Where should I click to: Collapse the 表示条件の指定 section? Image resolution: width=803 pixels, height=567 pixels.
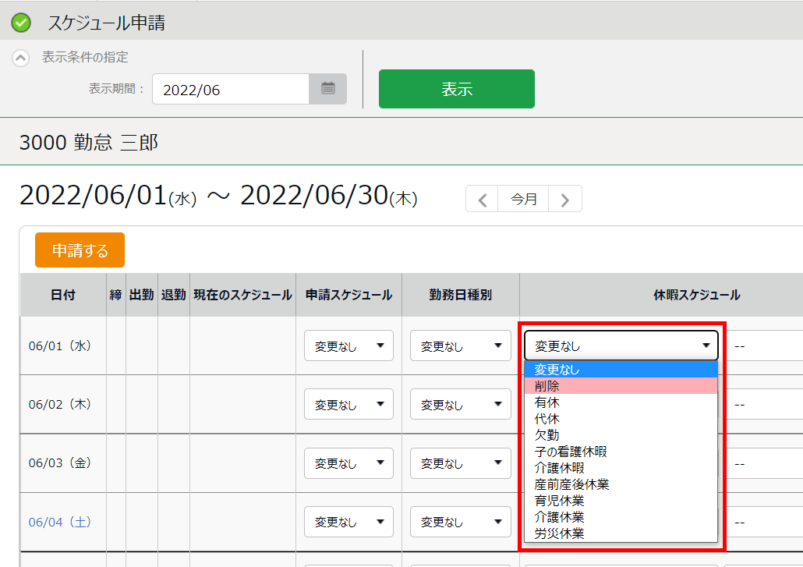coord(21,58)
